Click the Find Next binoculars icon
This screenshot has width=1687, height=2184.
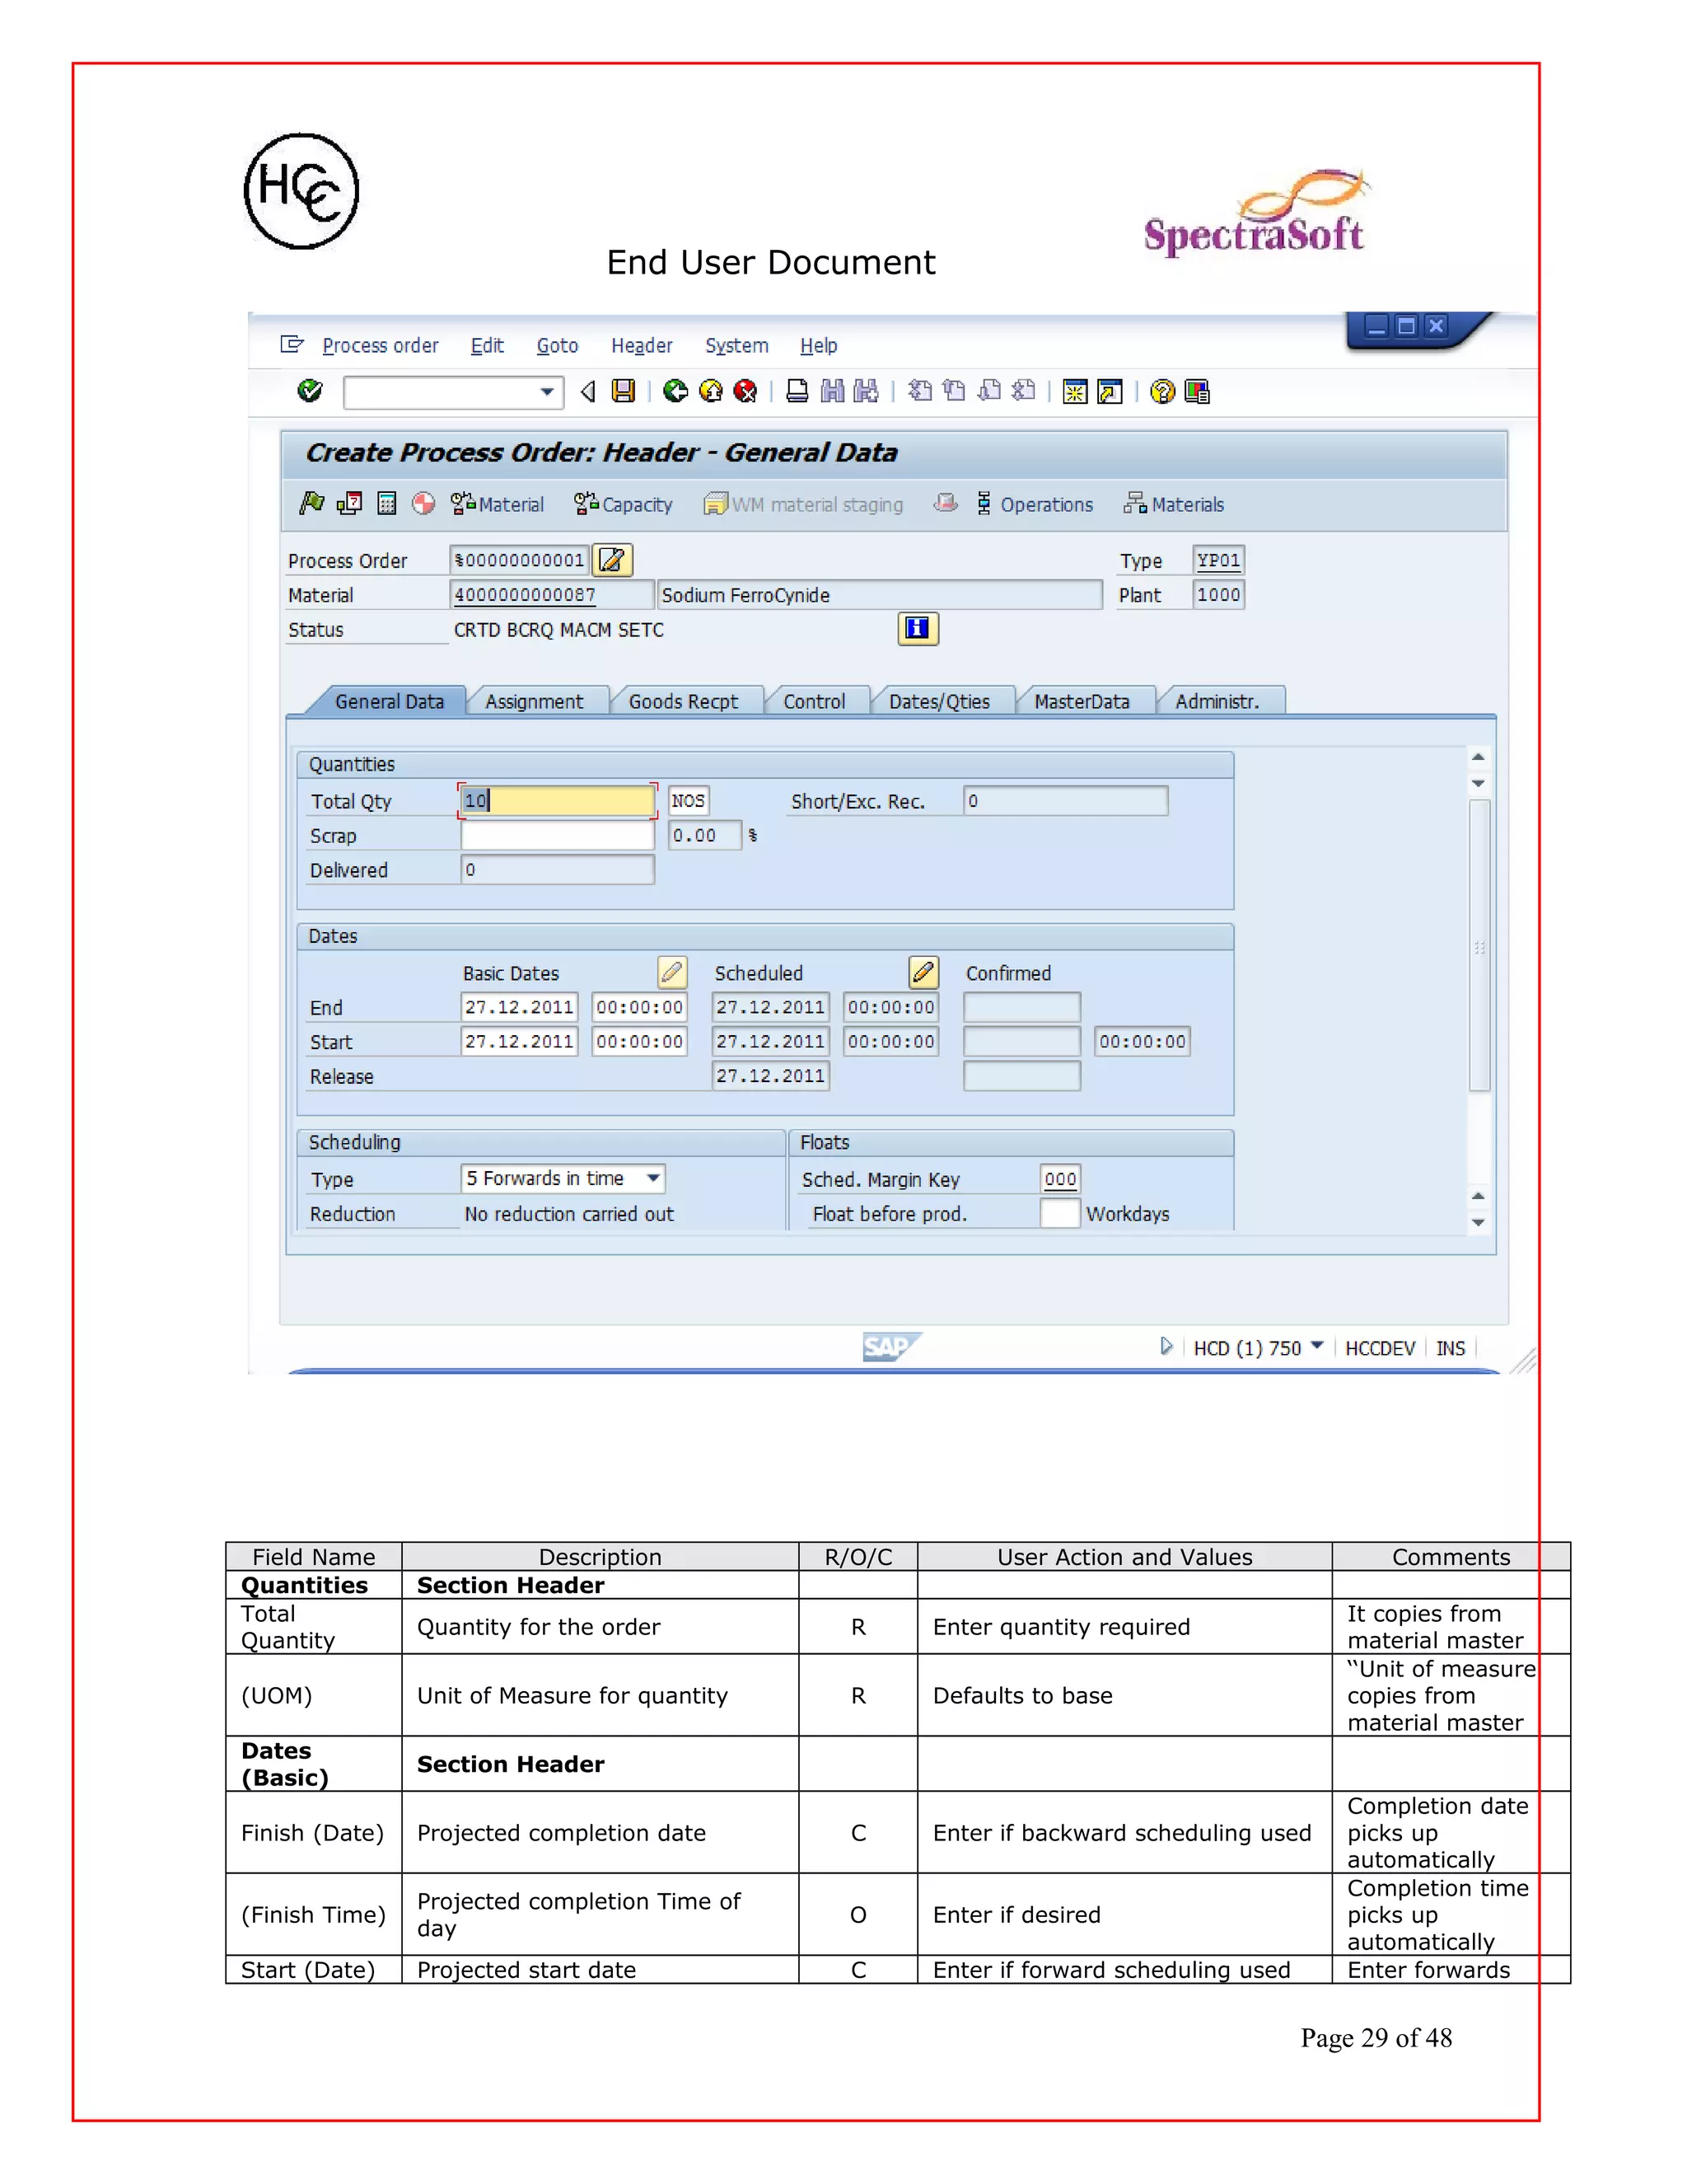tap(867, 391)
